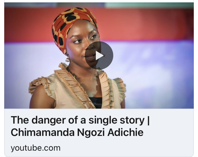The width and height of the screenshot is (198, 157).
Task: Click the teal strip along the thumbnail top
Action: (149, 5)
